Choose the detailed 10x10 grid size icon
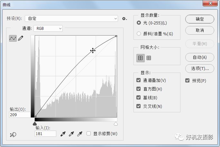 149,58
